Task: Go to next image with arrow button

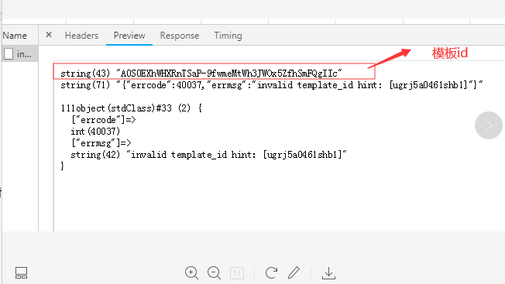Action: (488, 125)
